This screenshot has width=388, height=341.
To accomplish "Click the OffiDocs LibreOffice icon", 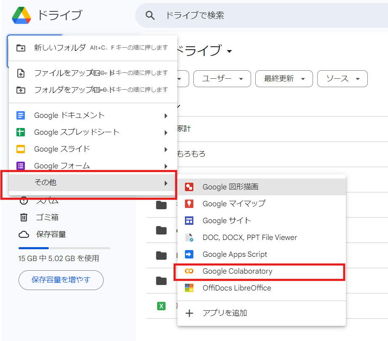I will (189, 288).
